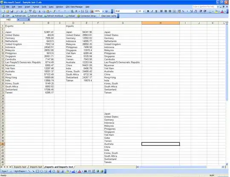
Task: Click the Open folder icon
Action: tap(8, 11)
